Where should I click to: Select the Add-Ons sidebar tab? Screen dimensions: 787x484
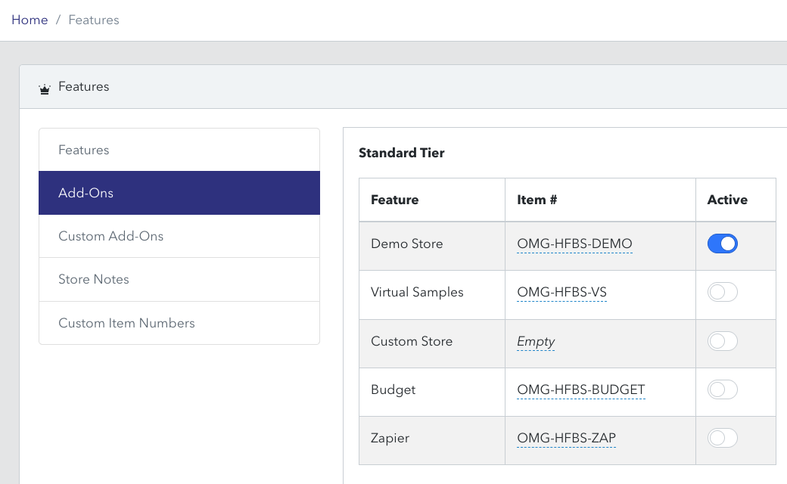click(179, 193)
